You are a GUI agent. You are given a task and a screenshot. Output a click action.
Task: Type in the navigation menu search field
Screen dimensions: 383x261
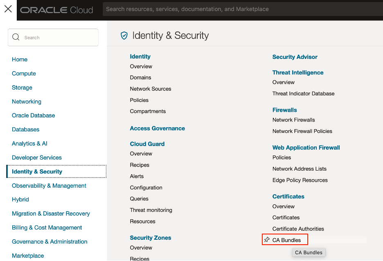click(x=57, y=38)
